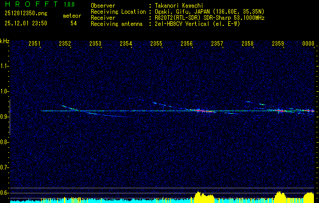Select the version number 1.0.0

click(x=69, y=5)
